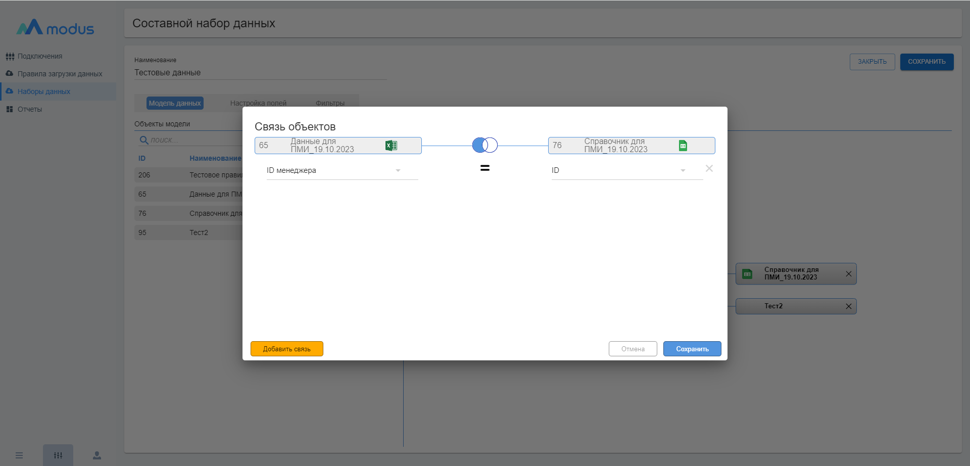Expand the ID field dropdown on the right
Image resolution: width=970 pixels, height=466 pixels.
[x=683, y=171]
